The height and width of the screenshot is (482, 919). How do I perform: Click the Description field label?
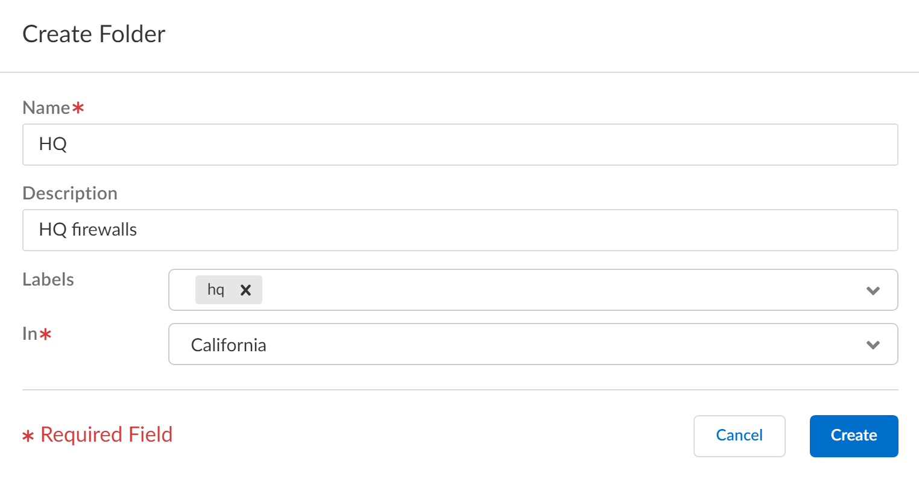point(69,193)
